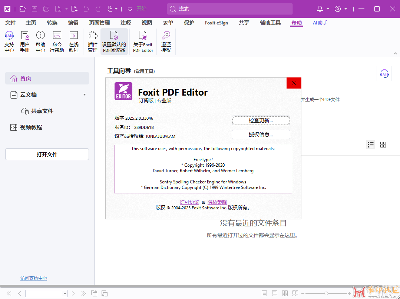The image size is (400, 299).
Task: Click the Check for Updates (检查更新) button
Action: click(x=261, y=120)
